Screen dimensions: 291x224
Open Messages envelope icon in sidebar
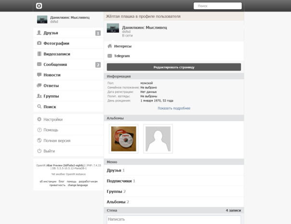coord(39,64)
